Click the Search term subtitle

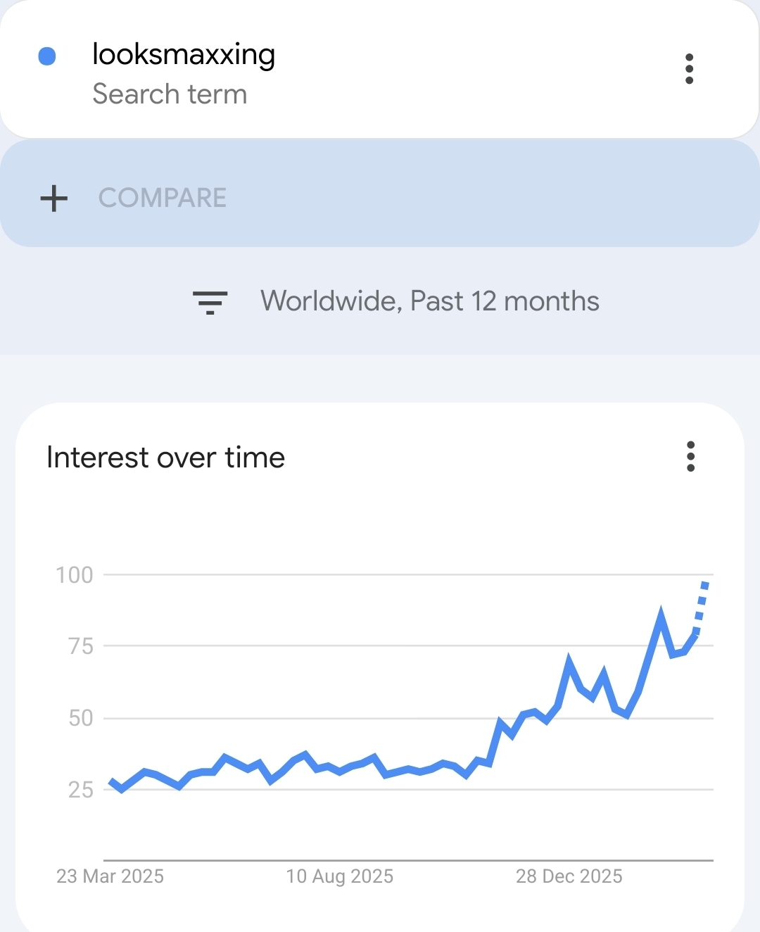170,94
